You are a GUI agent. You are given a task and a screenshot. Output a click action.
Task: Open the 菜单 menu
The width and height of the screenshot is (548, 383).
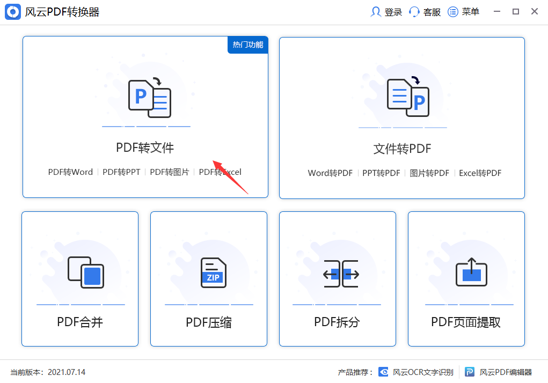coord(470,12)
